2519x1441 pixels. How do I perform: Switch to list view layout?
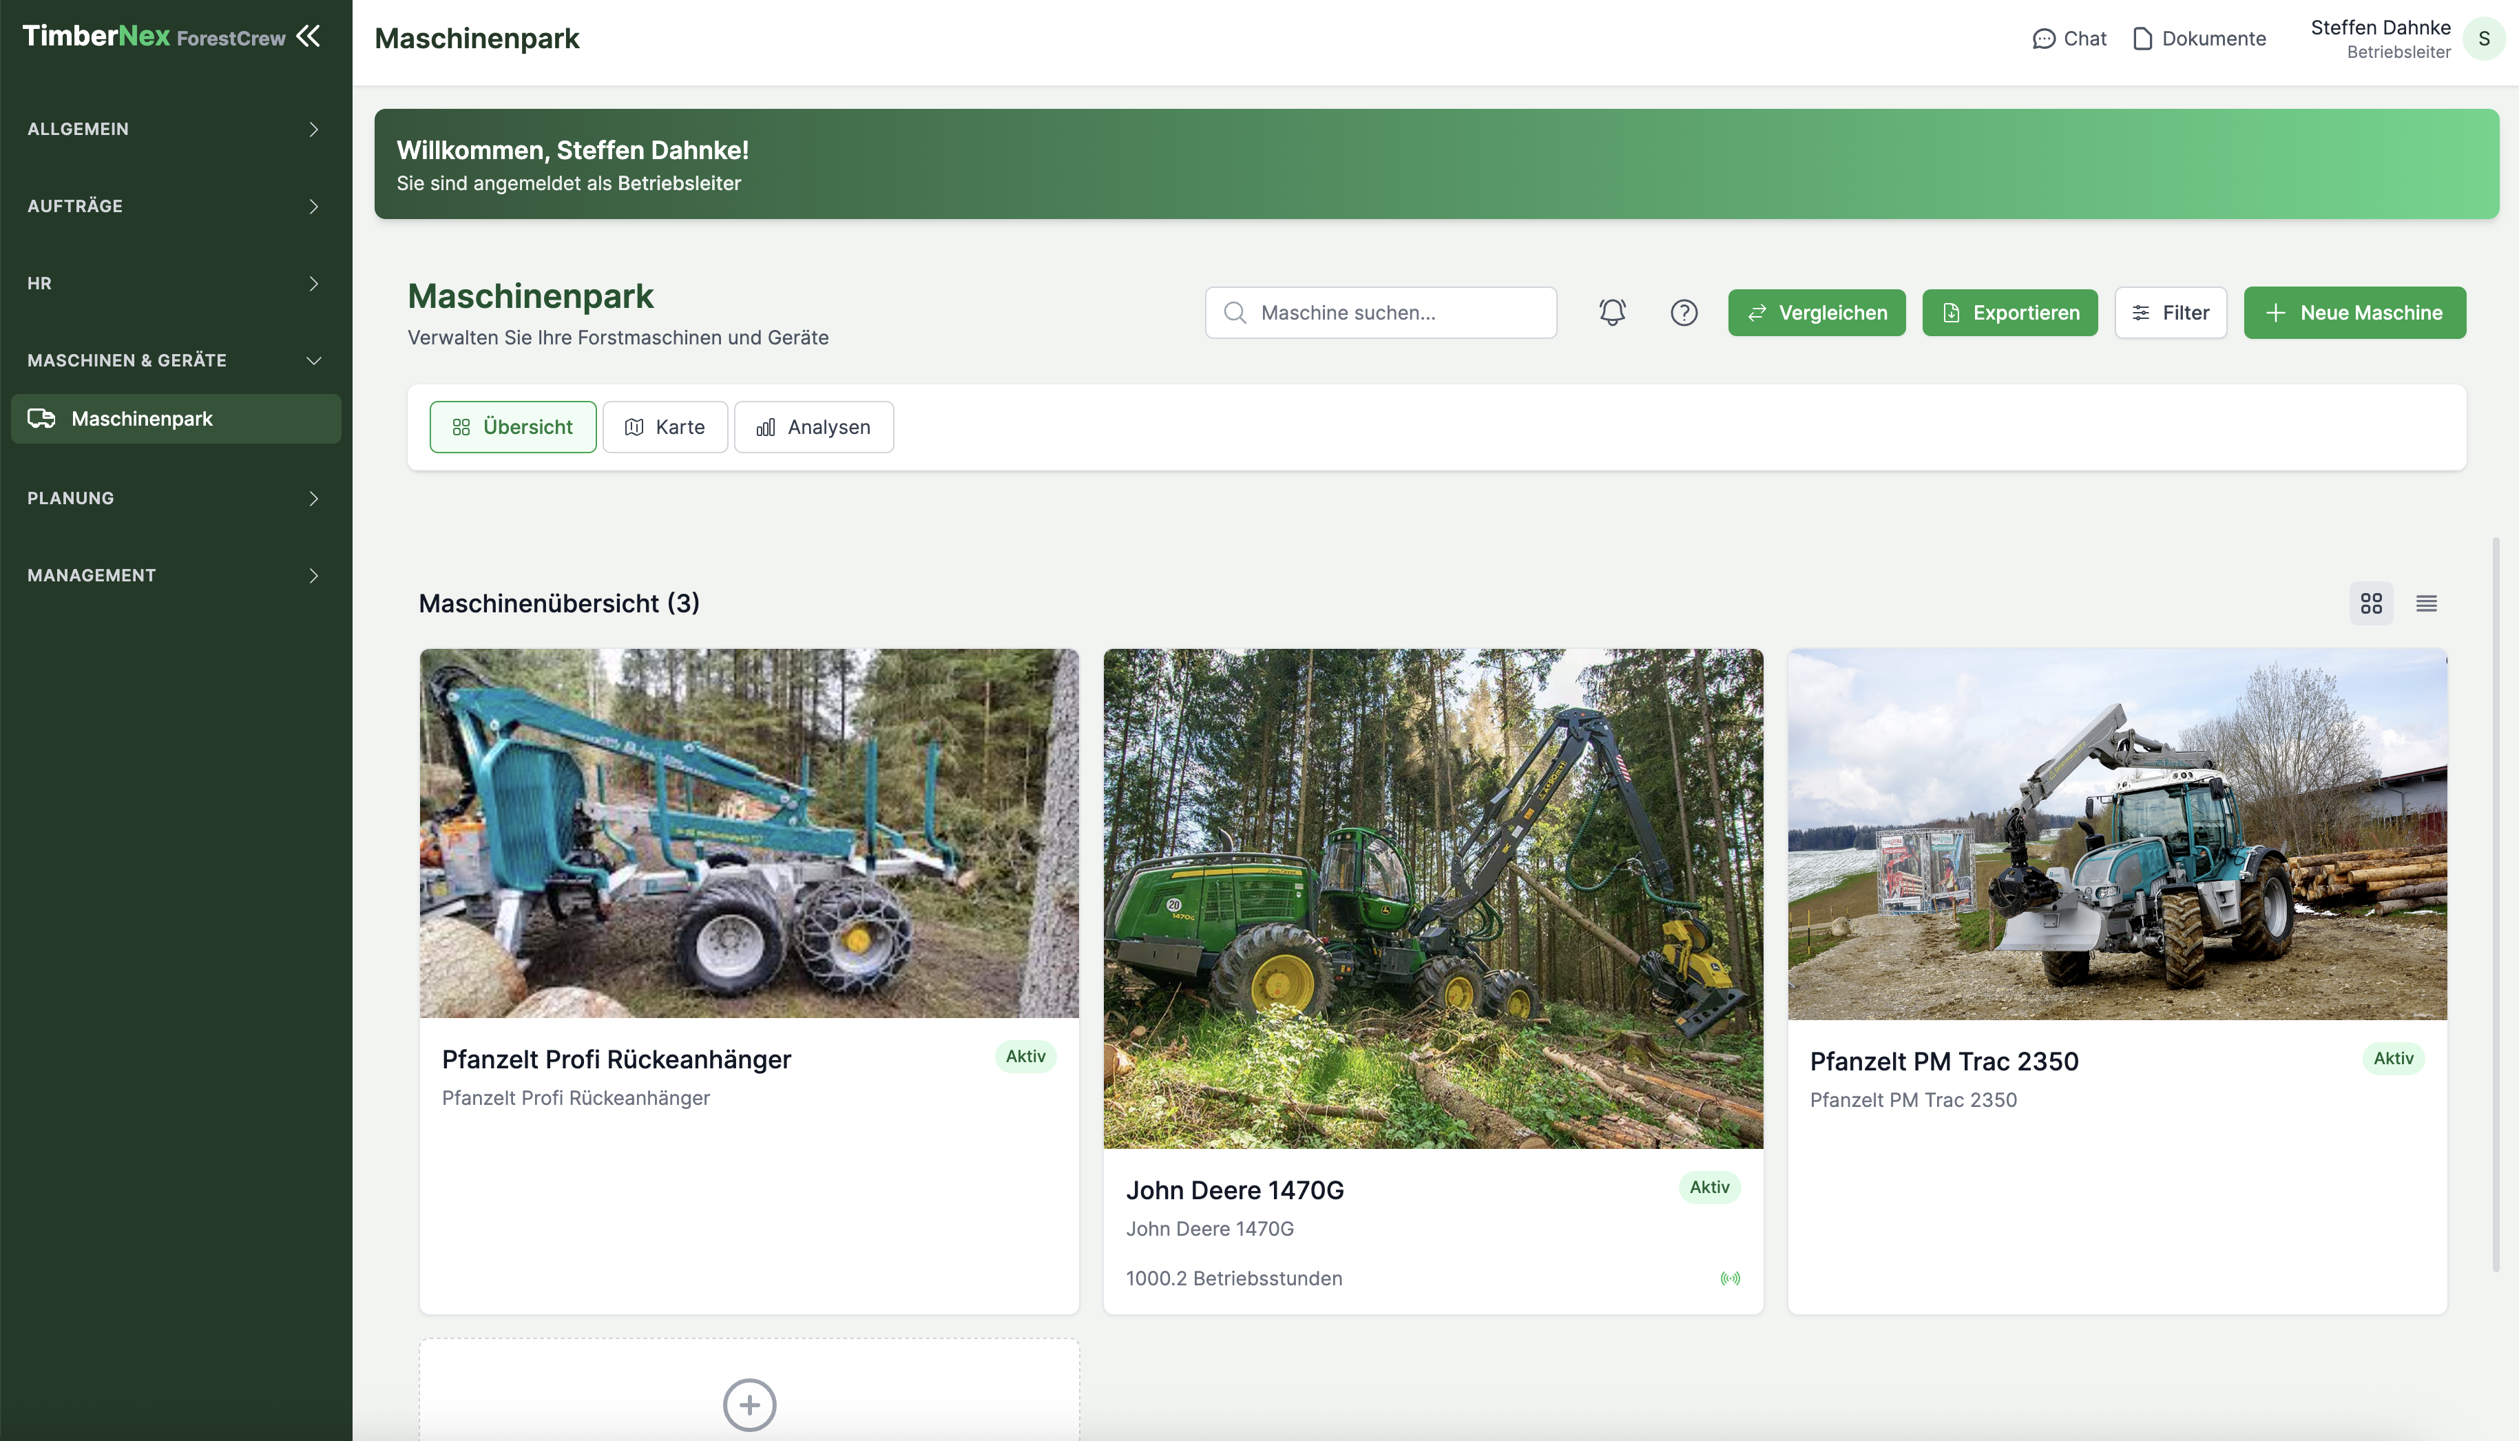(x=2426, y=603)
